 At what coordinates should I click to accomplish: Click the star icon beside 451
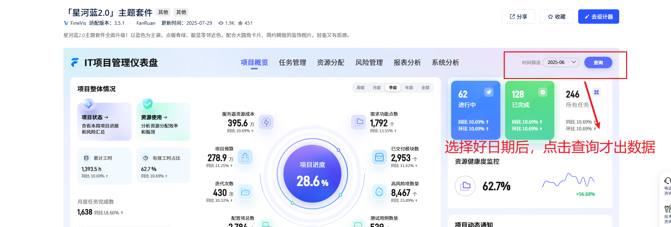pyautogui.click(x=240, y=23)
